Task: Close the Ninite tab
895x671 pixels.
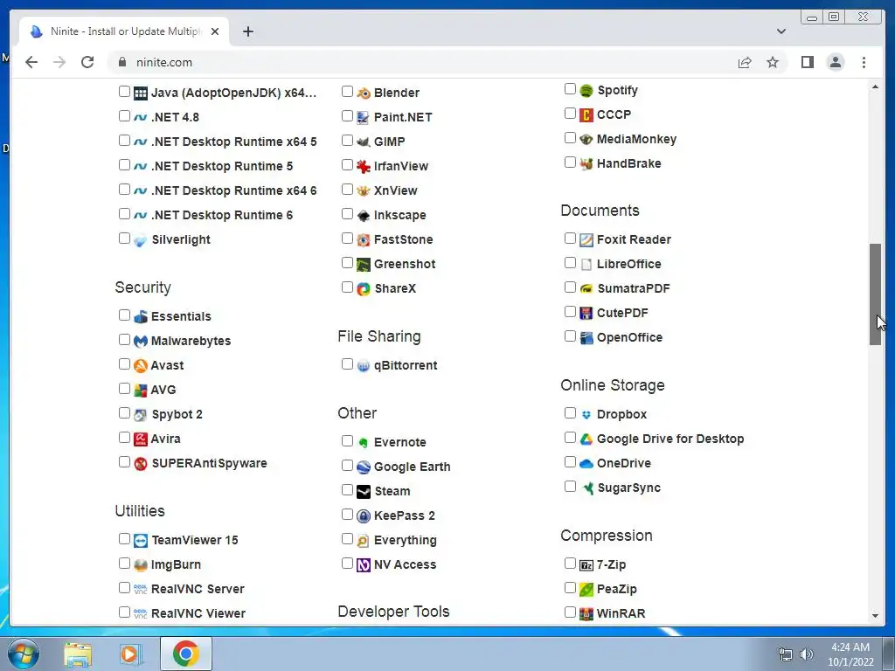Action: click(215, 31)
